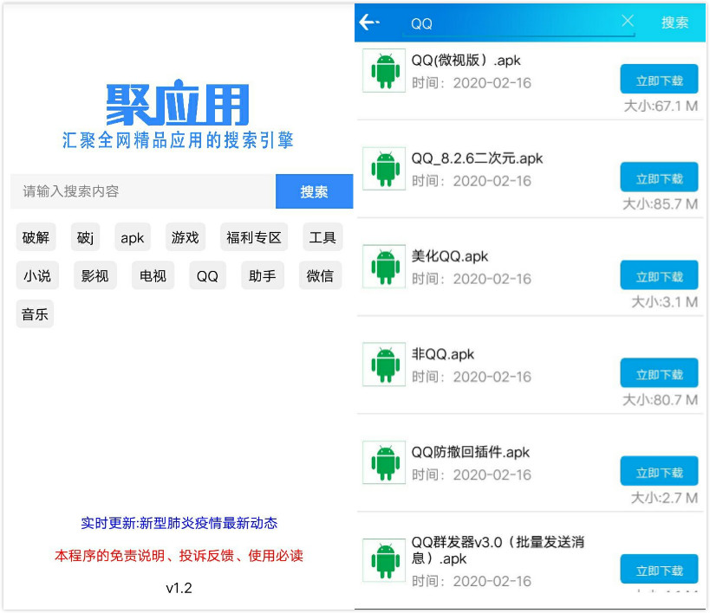
Task: Download QQ_8.2.6二次元.apk with 立即下载
Action: [x=659, y=177]
